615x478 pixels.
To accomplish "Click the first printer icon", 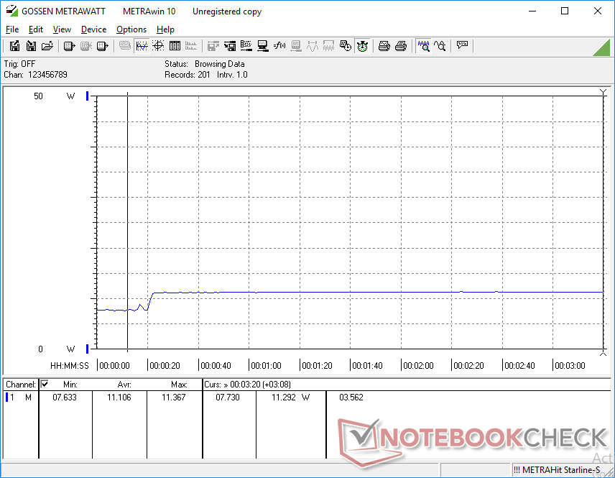I will 384,46.
